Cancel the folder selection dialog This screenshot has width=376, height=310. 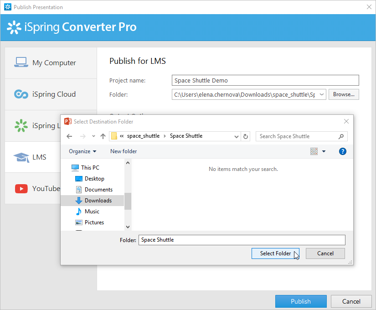coord(325,253)
